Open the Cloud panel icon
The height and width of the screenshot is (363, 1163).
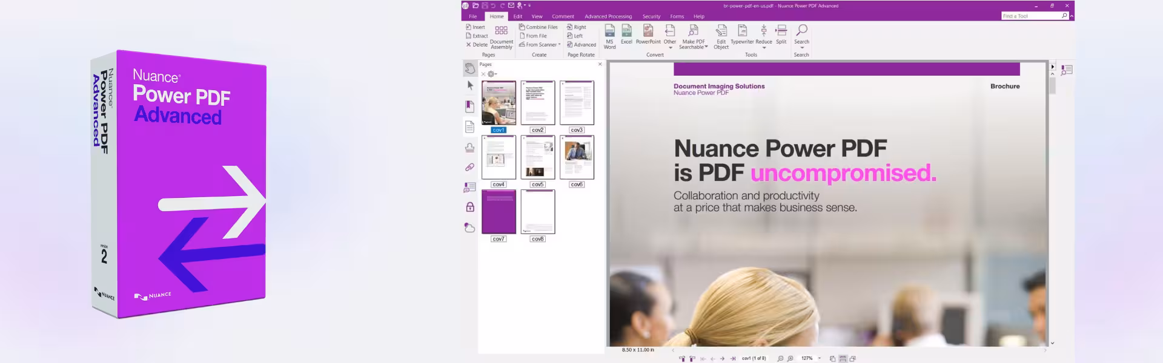pos(469,227)
